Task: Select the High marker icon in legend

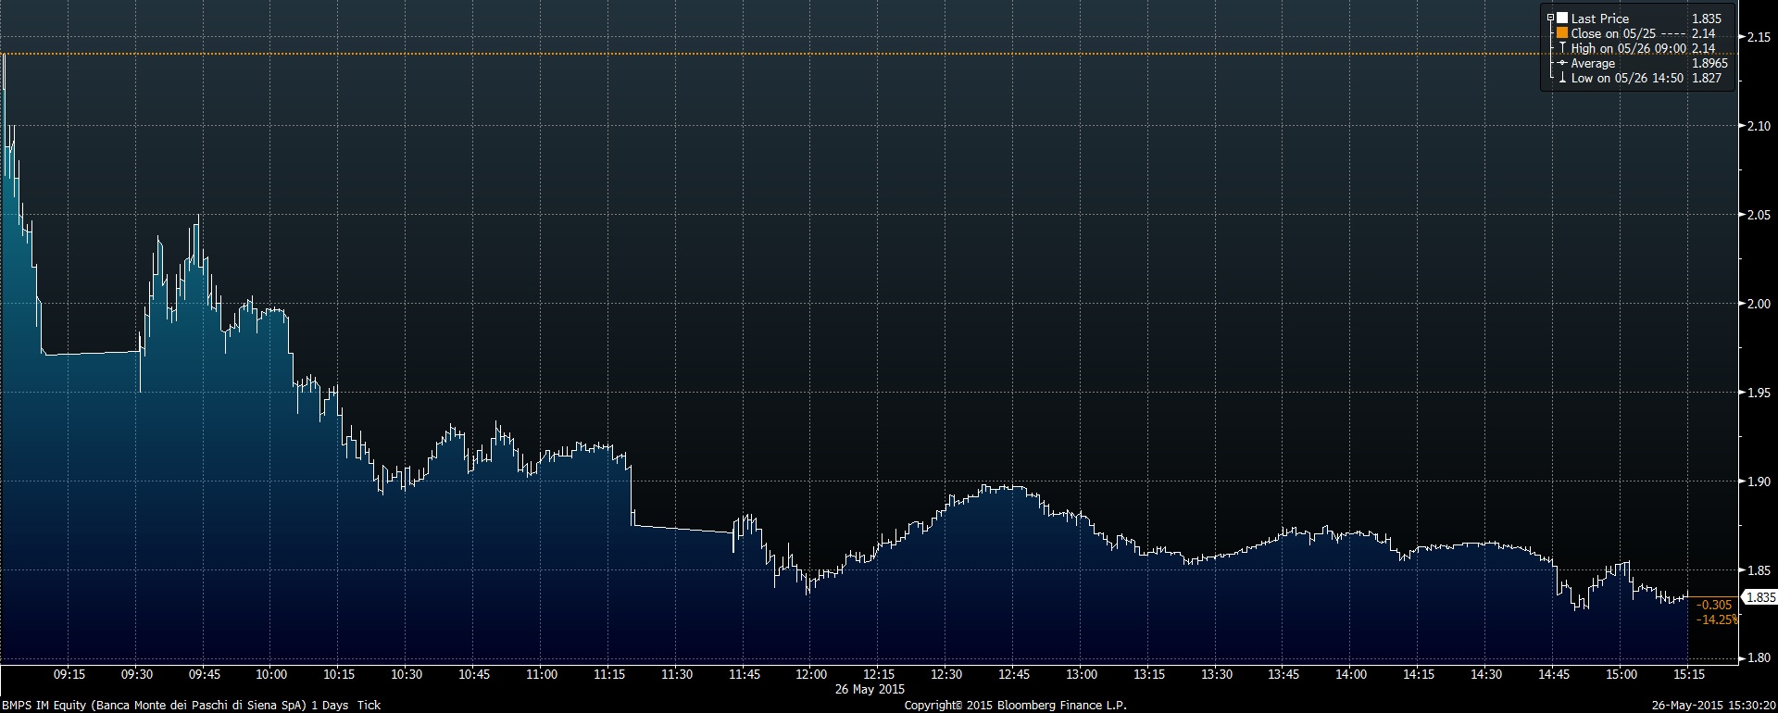Action: point(1562,48)
